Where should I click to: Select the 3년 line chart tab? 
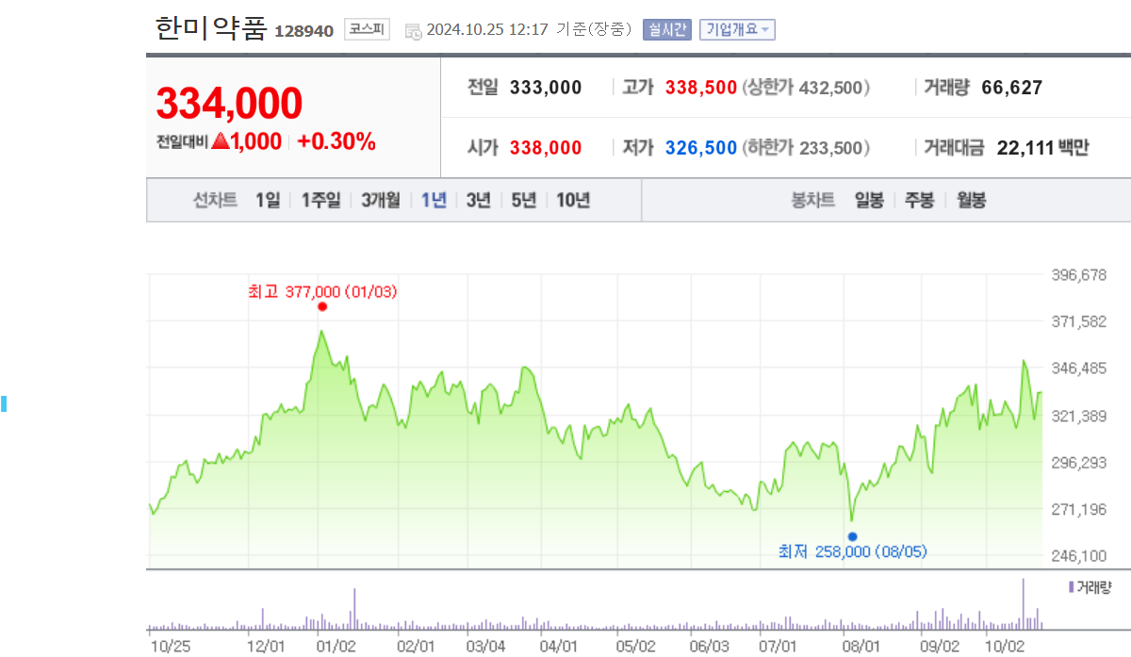coord(479,200)
